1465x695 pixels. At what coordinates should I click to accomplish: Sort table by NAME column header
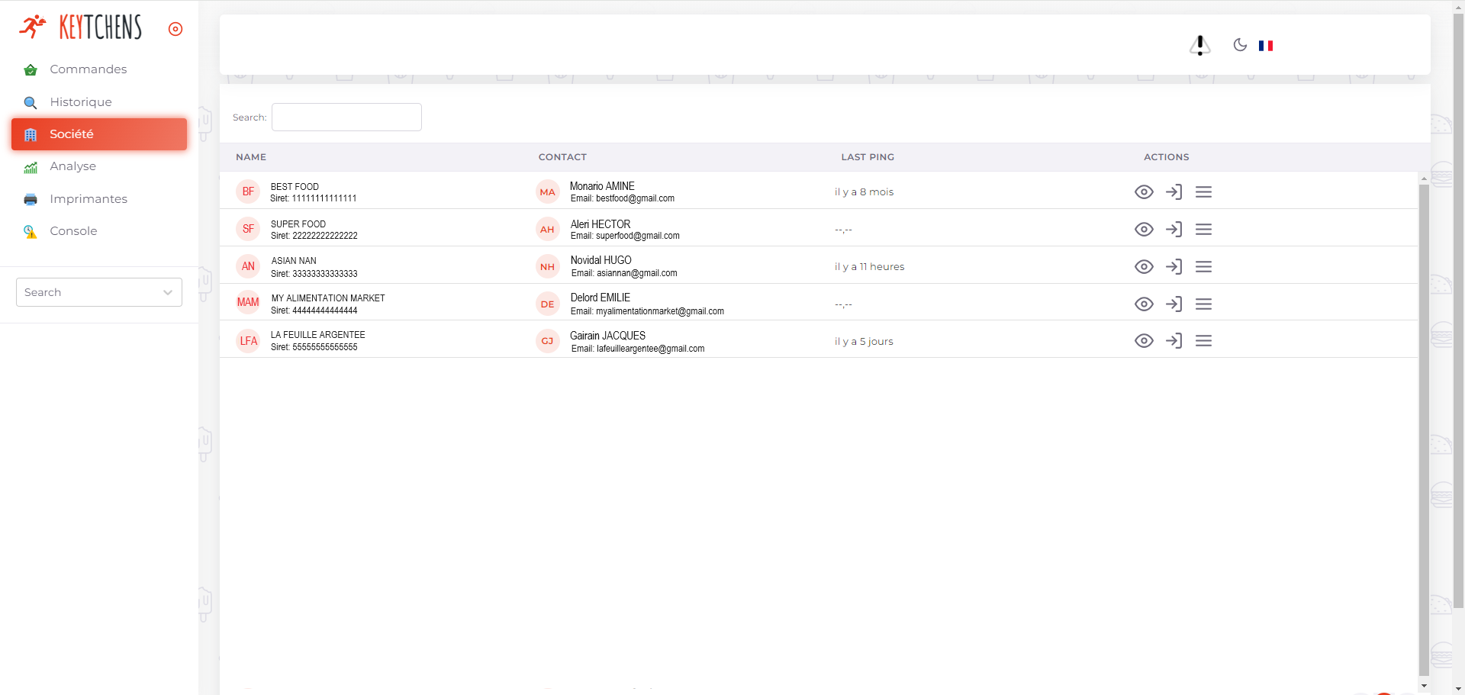pos(251,157)
